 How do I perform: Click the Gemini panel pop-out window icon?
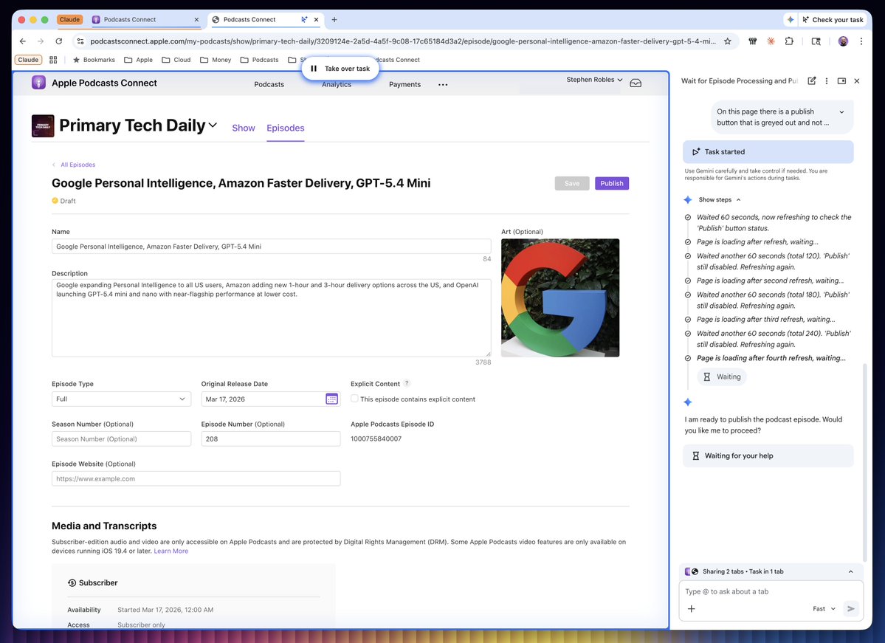click(841, 80)
